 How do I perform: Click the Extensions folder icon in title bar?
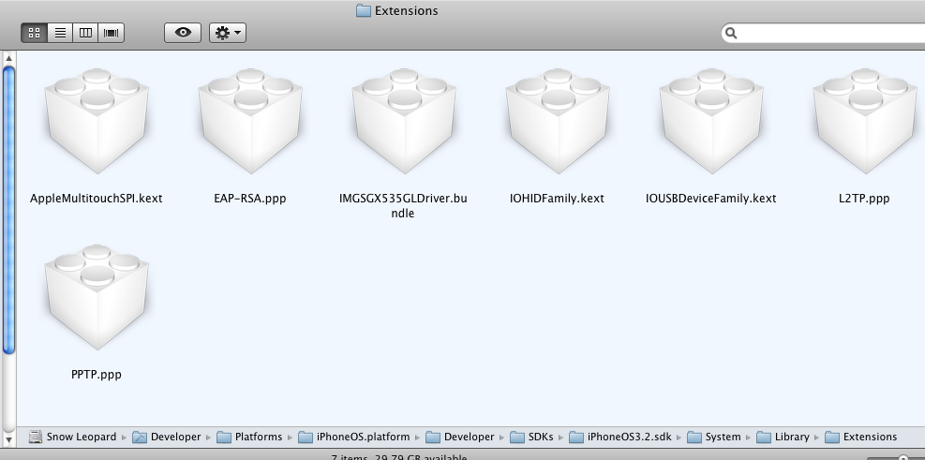tap(364, 10)
